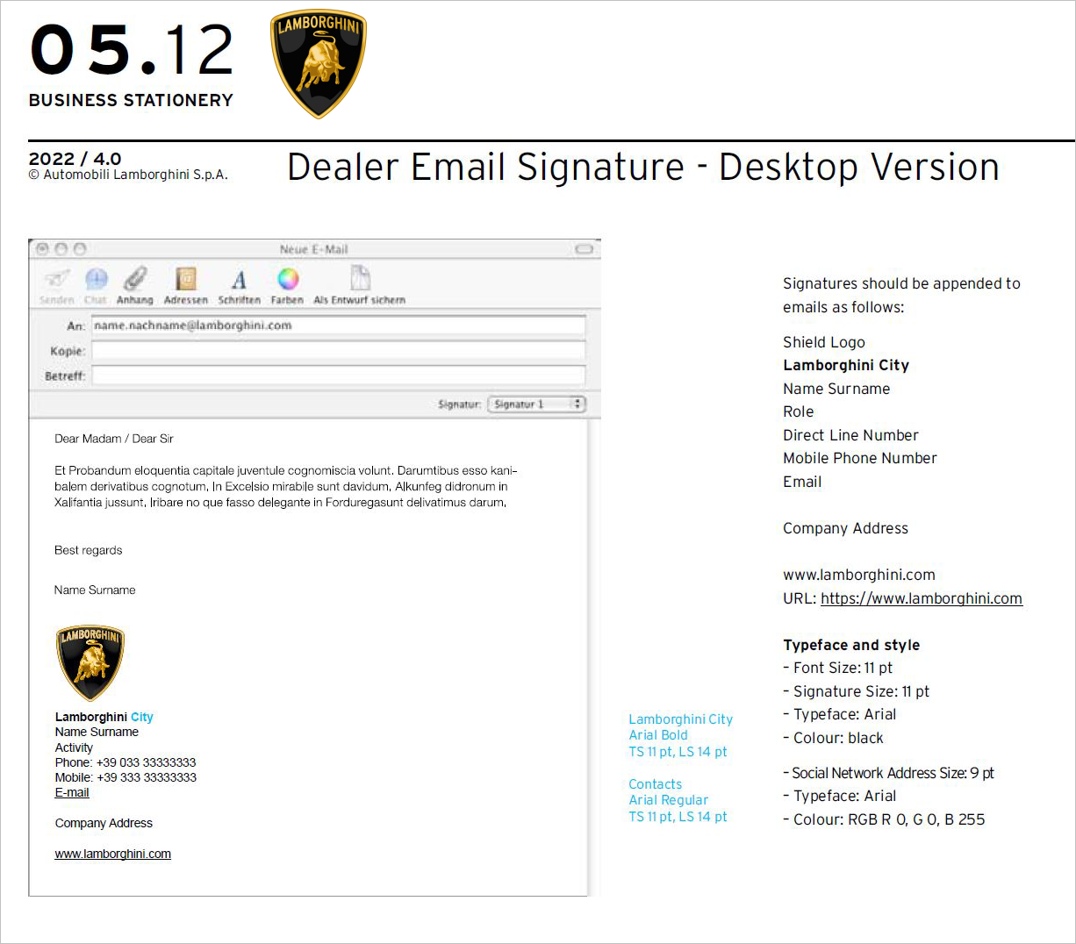Open the https://www.lamborghini.com URL link
The width and height of the screenshot is (1076, 944).
(x=921, y=598)
